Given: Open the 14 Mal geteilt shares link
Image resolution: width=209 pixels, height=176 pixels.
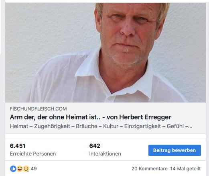Looking at the screenshot, I should [185, 169].
